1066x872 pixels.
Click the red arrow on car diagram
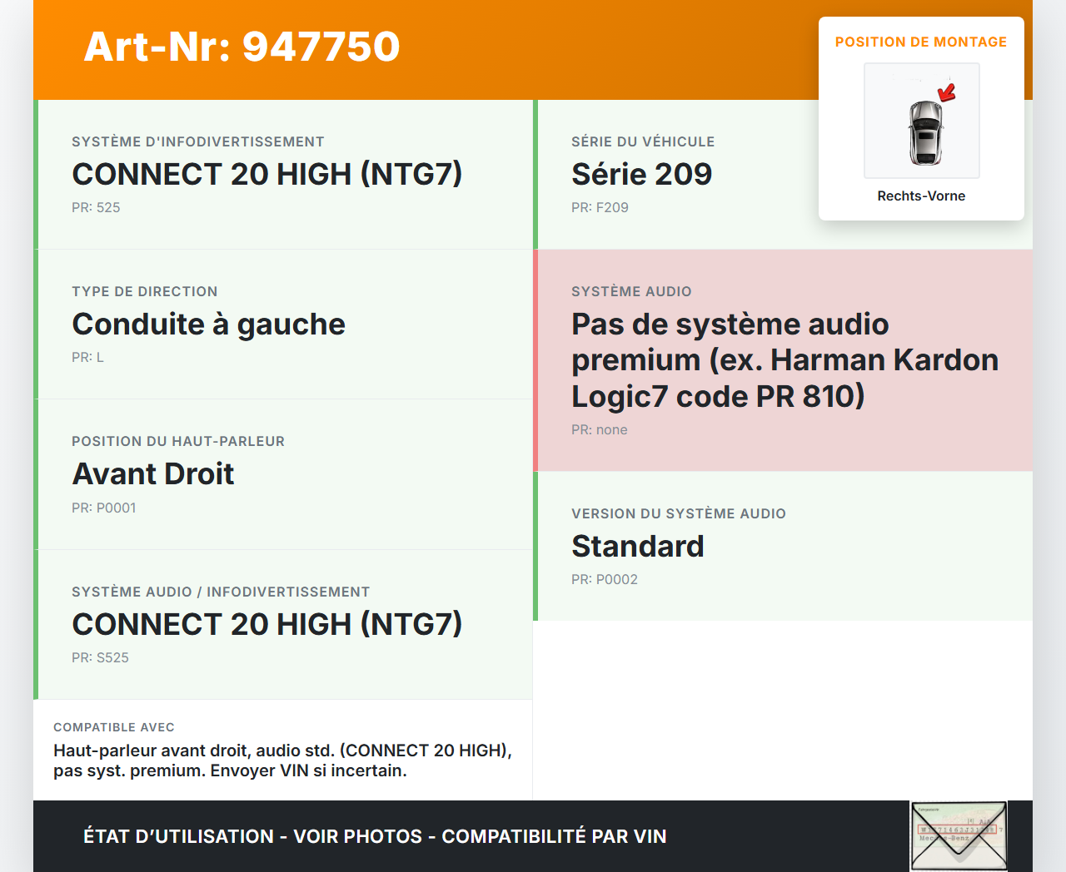(947, 92)
